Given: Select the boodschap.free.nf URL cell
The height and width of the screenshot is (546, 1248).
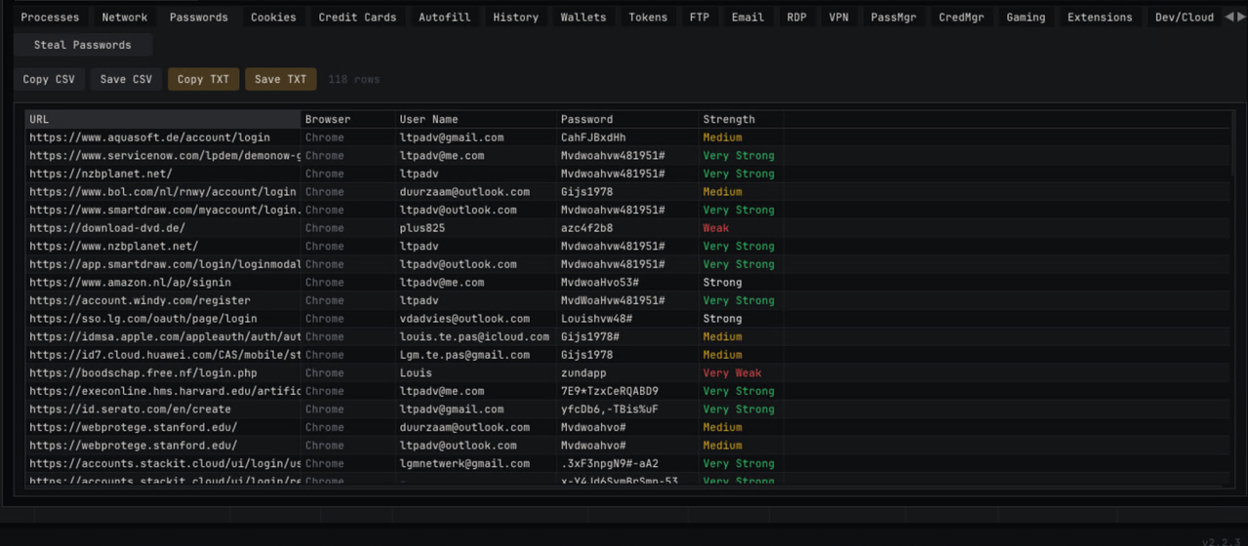Looking at the screenshot, I should (x=163, y=372).
